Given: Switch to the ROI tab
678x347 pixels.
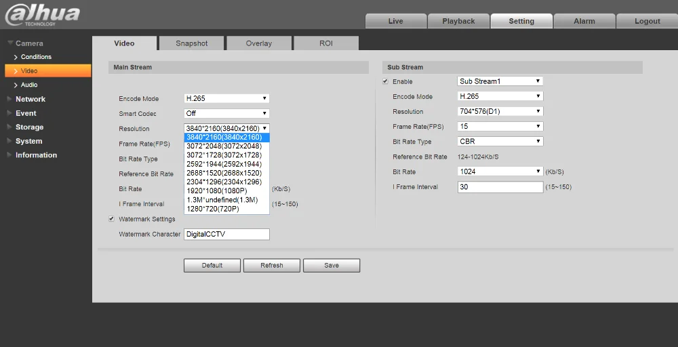Looking at the screenshot, I should point(326,43).
